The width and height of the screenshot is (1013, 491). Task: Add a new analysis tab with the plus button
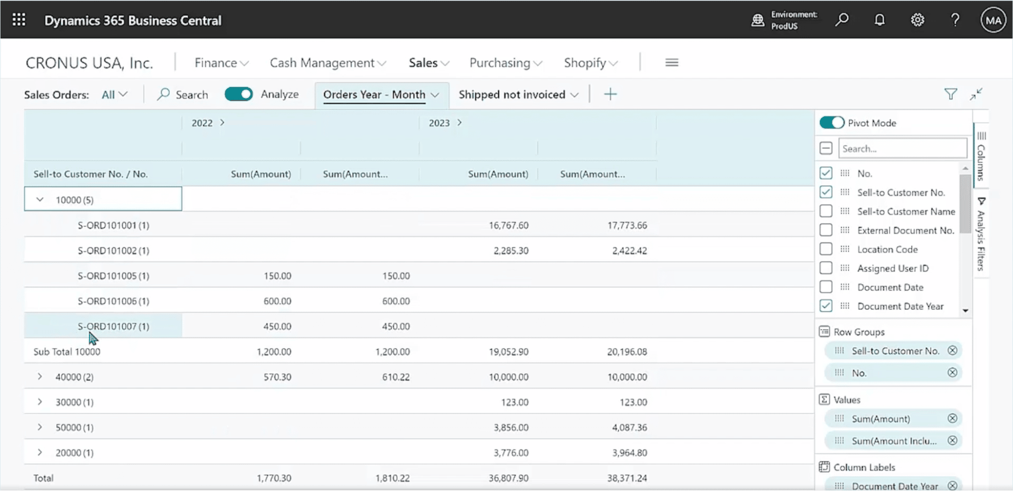611,94
